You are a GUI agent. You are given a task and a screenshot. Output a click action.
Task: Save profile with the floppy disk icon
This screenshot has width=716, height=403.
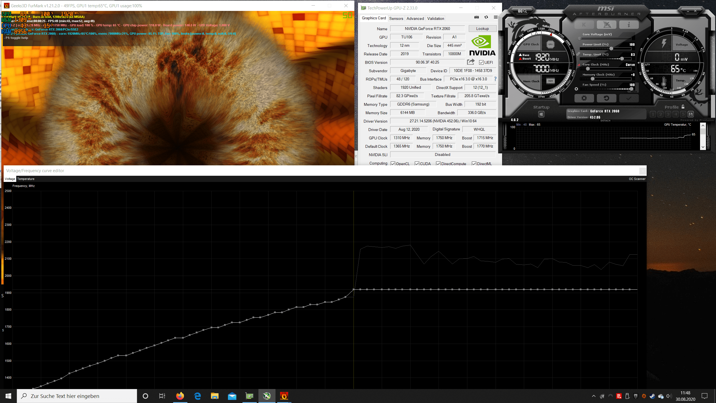point(691,114)
